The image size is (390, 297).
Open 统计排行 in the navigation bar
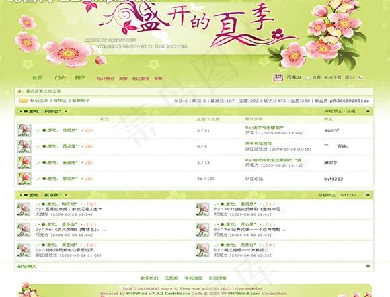click(x=106, y=79)
